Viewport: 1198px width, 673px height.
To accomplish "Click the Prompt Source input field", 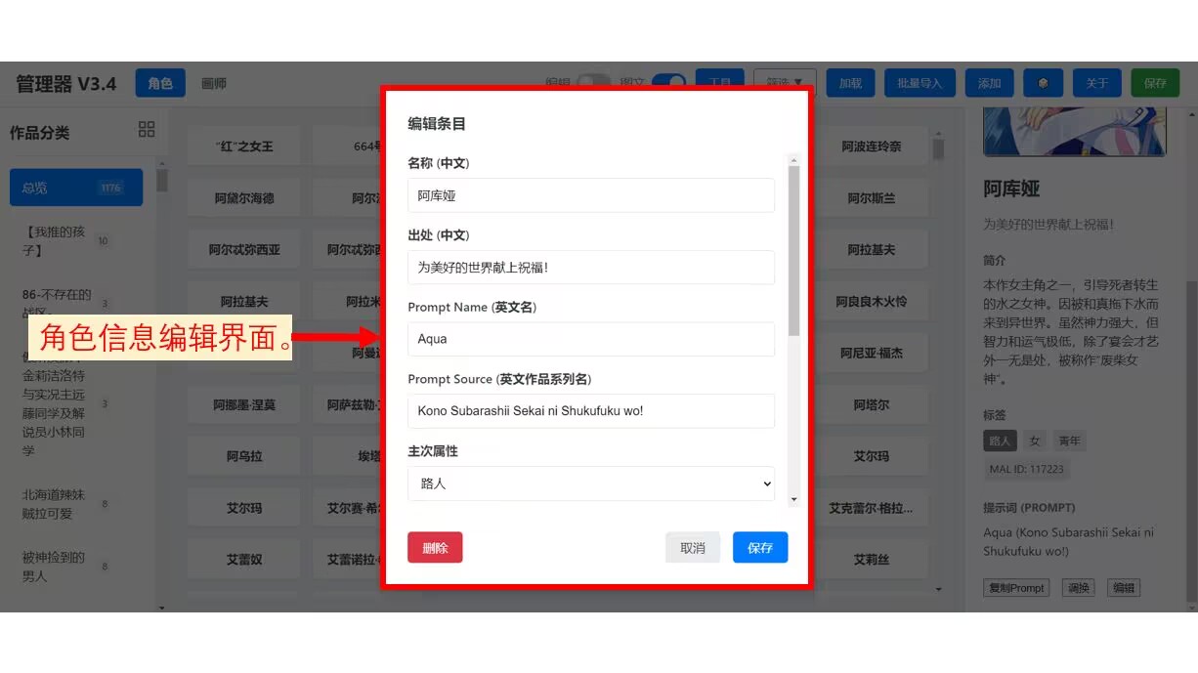I will (x=591, y=411).
